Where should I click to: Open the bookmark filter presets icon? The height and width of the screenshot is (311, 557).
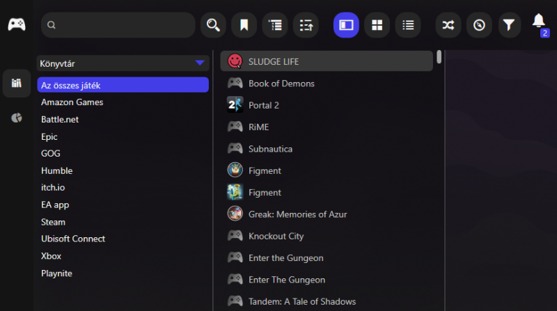(x=244, y=25)
